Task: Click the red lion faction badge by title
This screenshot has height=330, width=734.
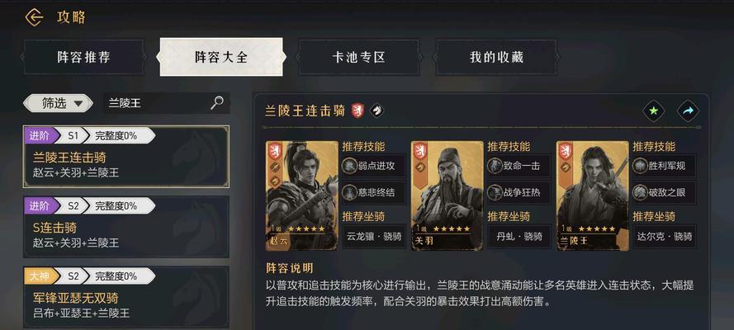Action: 358,111
